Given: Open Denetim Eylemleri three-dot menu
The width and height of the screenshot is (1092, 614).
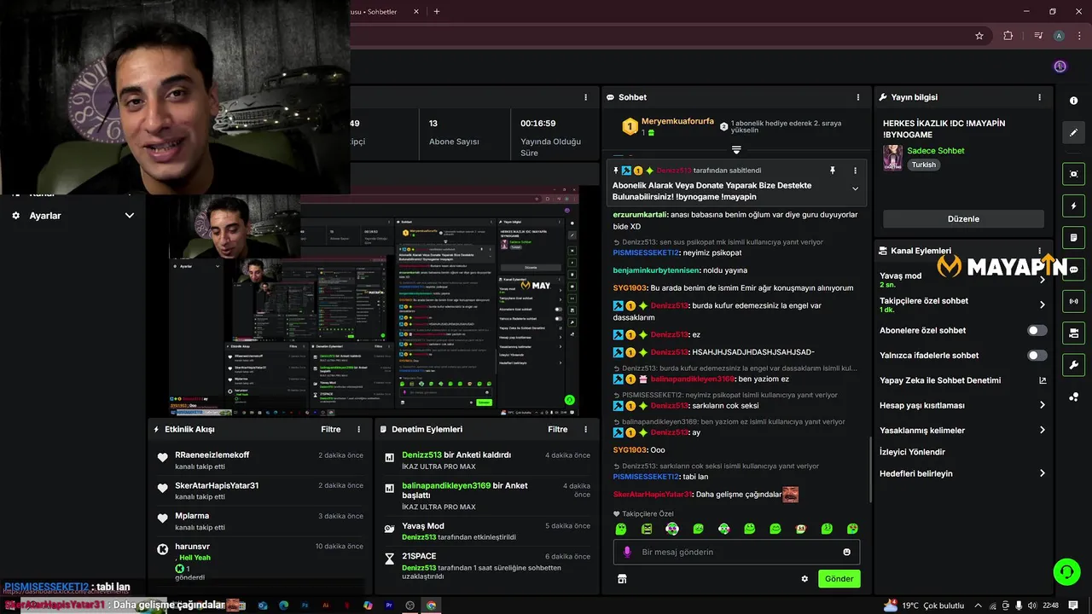Looking at the screenshot, I should click(x=585, y=429).
